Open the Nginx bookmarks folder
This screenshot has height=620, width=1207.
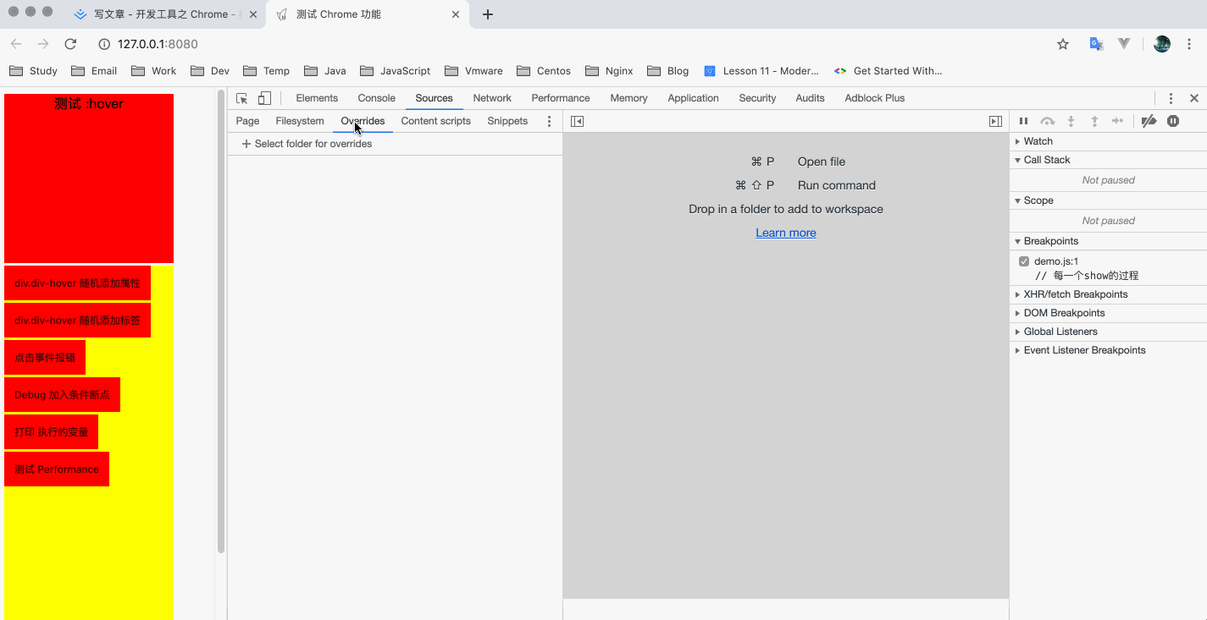[609, 71]
